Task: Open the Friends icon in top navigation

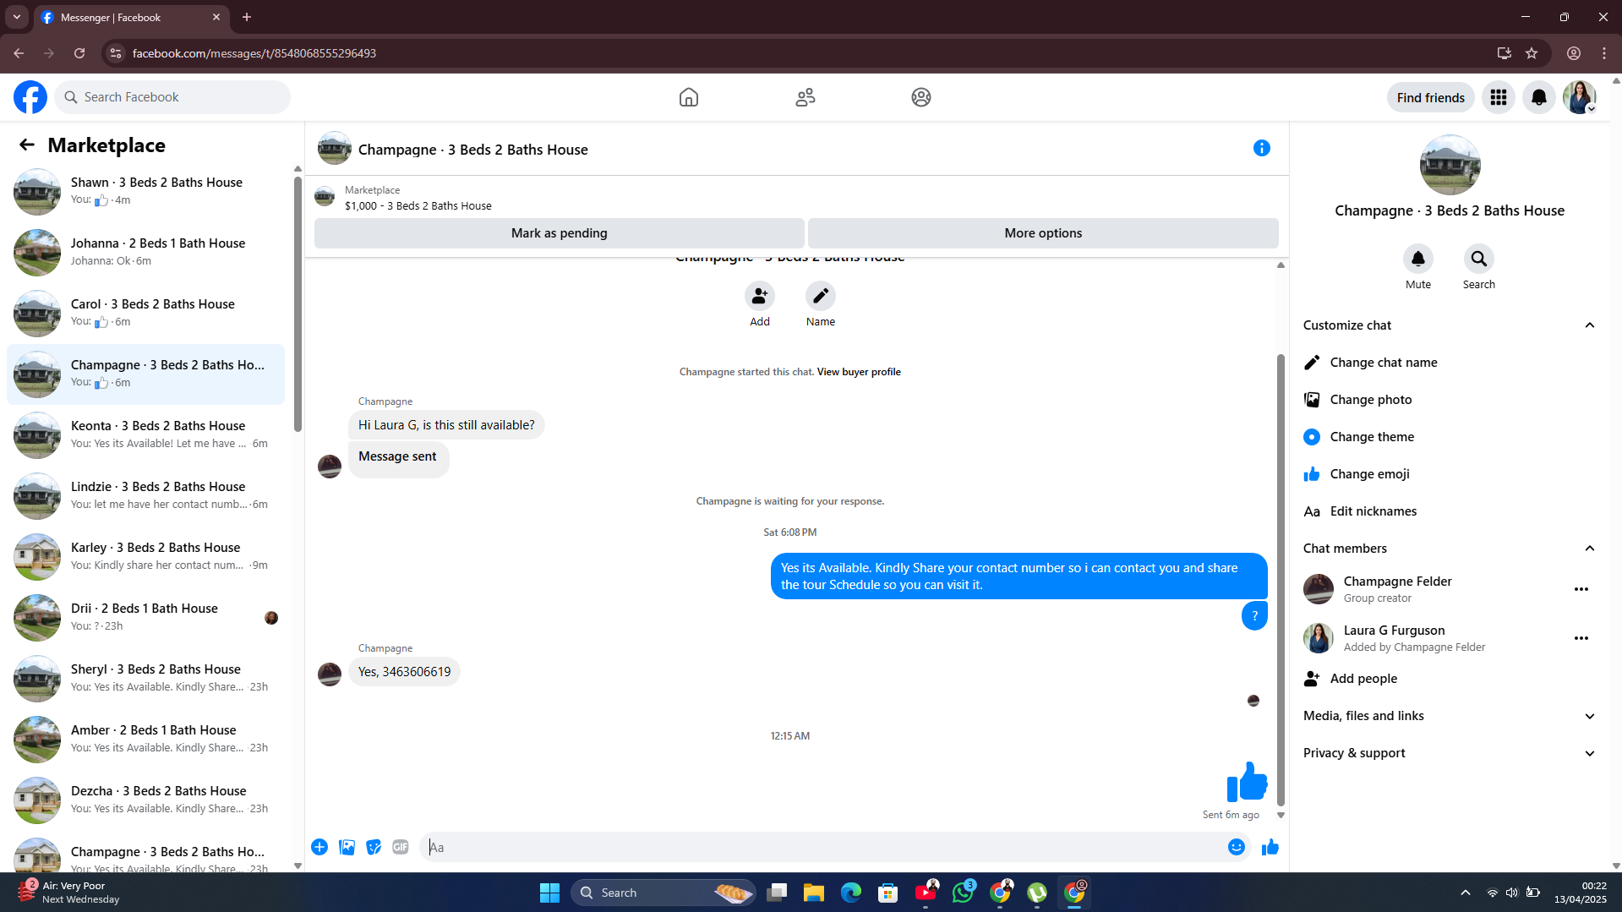Action: coord(806,97)
